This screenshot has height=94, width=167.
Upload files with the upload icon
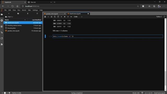(28, 14)
